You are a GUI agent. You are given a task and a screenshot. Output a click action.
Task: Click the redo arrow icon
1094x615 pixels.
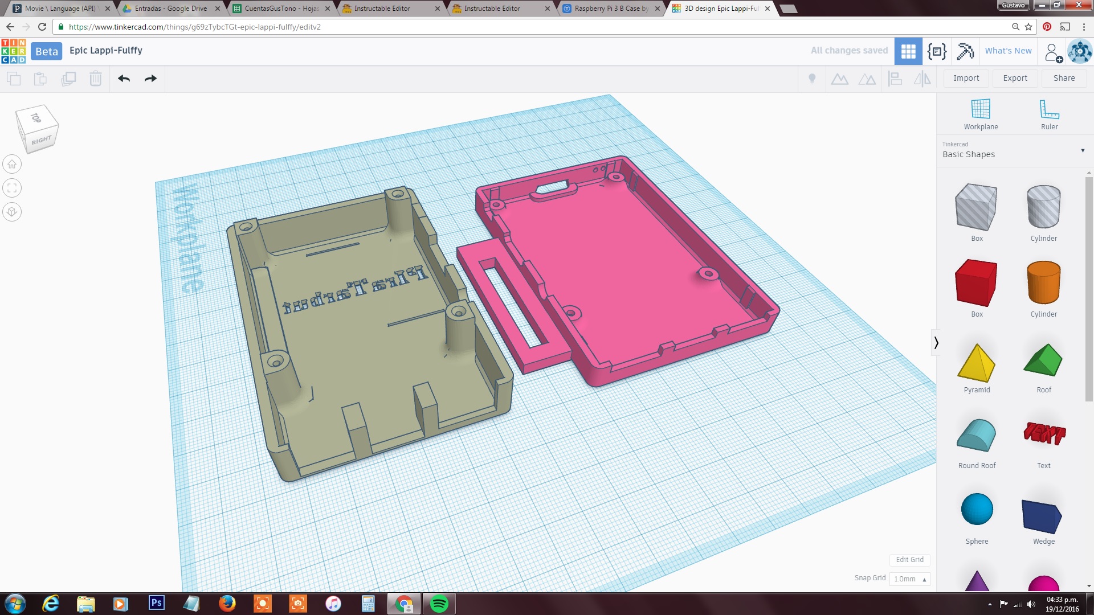click(150, 79)
